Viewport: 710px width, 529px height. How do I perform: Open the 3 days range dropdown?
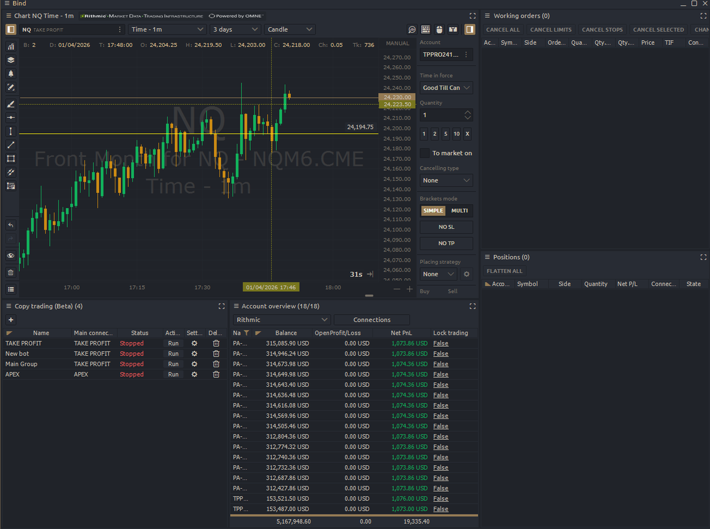tap(235, 29)
